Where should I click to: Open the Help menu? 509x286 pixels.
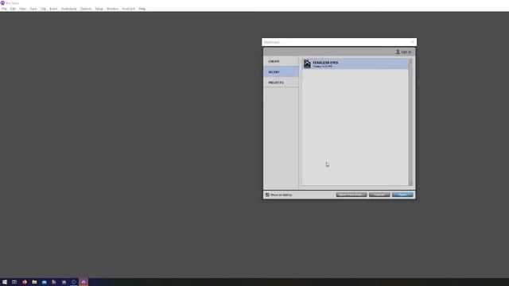(142, 9)
